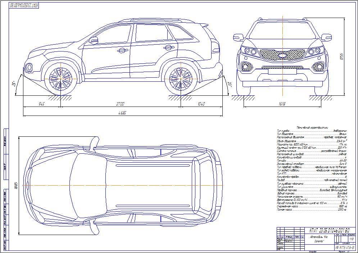This screenshot has width=358, height=253.
Task: Select the rear 23° departure angle label
Action: [x=230, y=85]
